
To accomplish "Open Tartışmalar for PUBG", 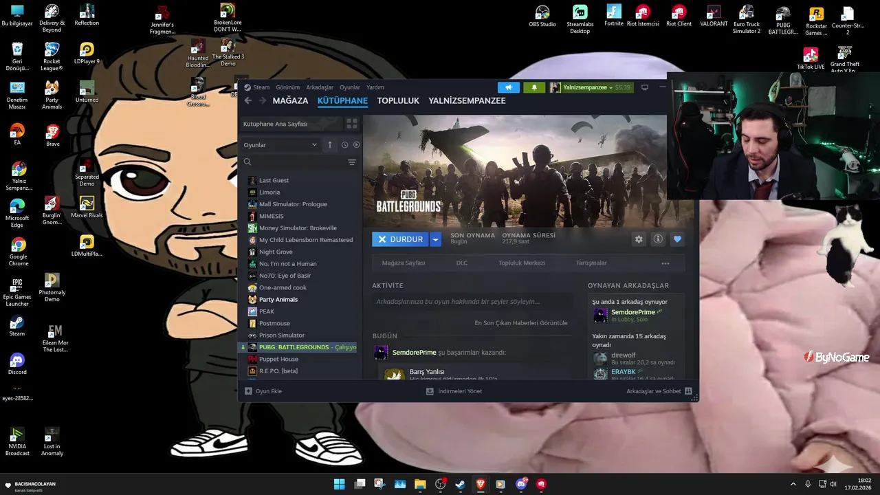I will click(591, 263).
